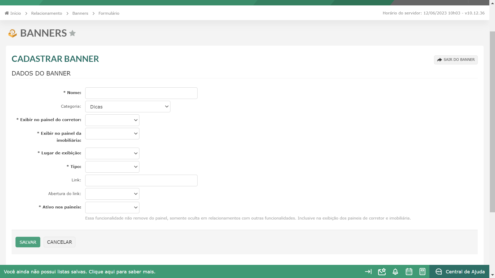This screenshot has height=278, width=495.
Task: Click the Banners module logo icon
Action: (12, 33)
